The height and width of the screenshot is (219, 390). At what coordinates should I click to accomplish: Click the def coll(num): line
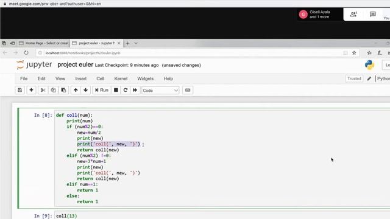pos(74,115)
